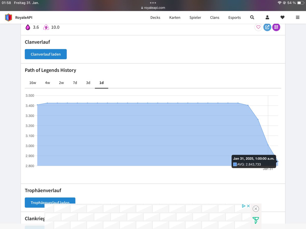Click the elixir drop average icon

click(x=28, y=27)
